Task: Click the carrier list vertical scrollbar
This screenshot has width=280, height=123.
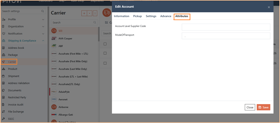Action: (99, 34)
